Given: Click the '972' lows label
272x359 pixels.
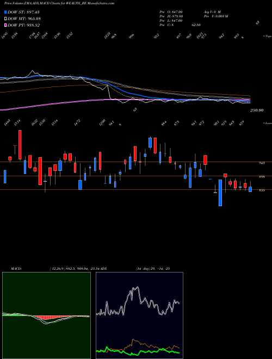Looking at the screenshot, I should [201, 123].
